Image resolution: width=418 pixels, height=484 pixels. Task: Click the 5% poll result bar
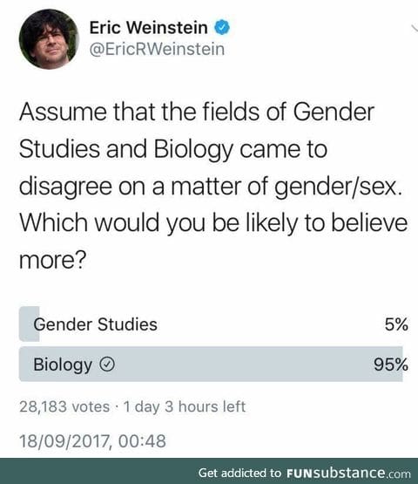click(x=30, y=324)
